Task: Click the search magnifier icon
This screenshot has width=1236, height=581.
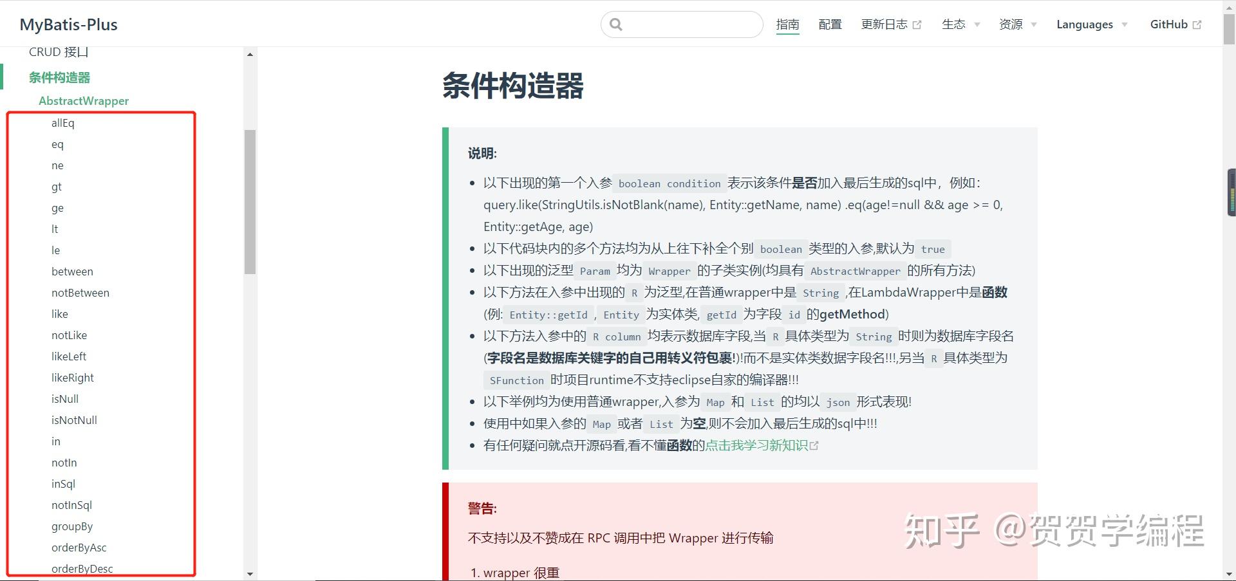Action: point(616,24)
